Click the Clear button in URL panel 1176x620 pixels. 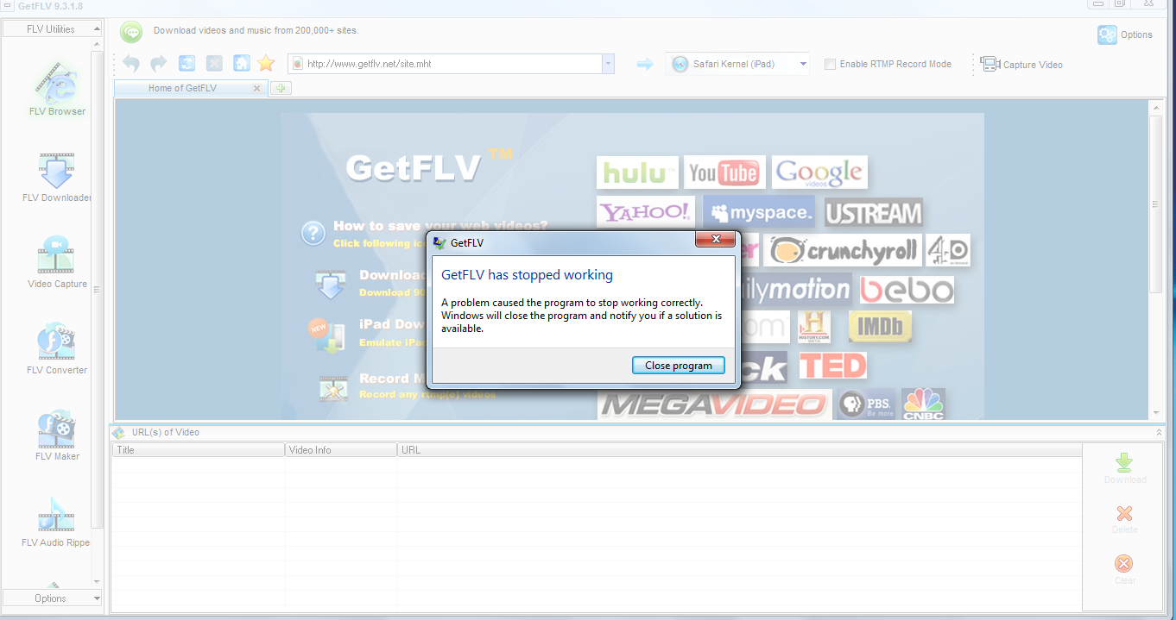pos(1124,569)
